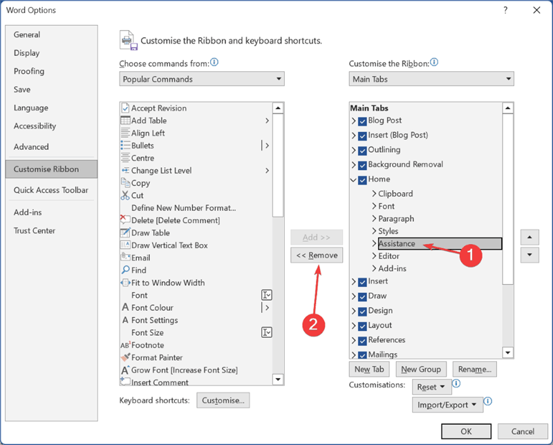Uncheck the Home tab checkbox
This screenshot has width=553, height=445.
click(362, 180)
